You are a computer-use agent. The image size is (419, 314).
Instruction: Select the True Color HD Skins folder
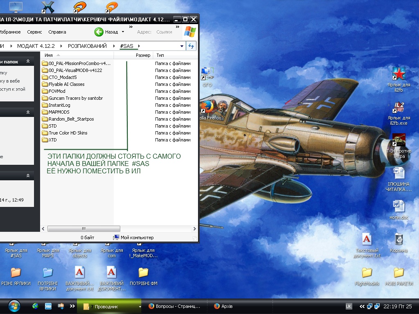click(x=65, y=133)
